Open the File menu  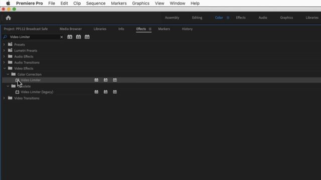[52, 3]
